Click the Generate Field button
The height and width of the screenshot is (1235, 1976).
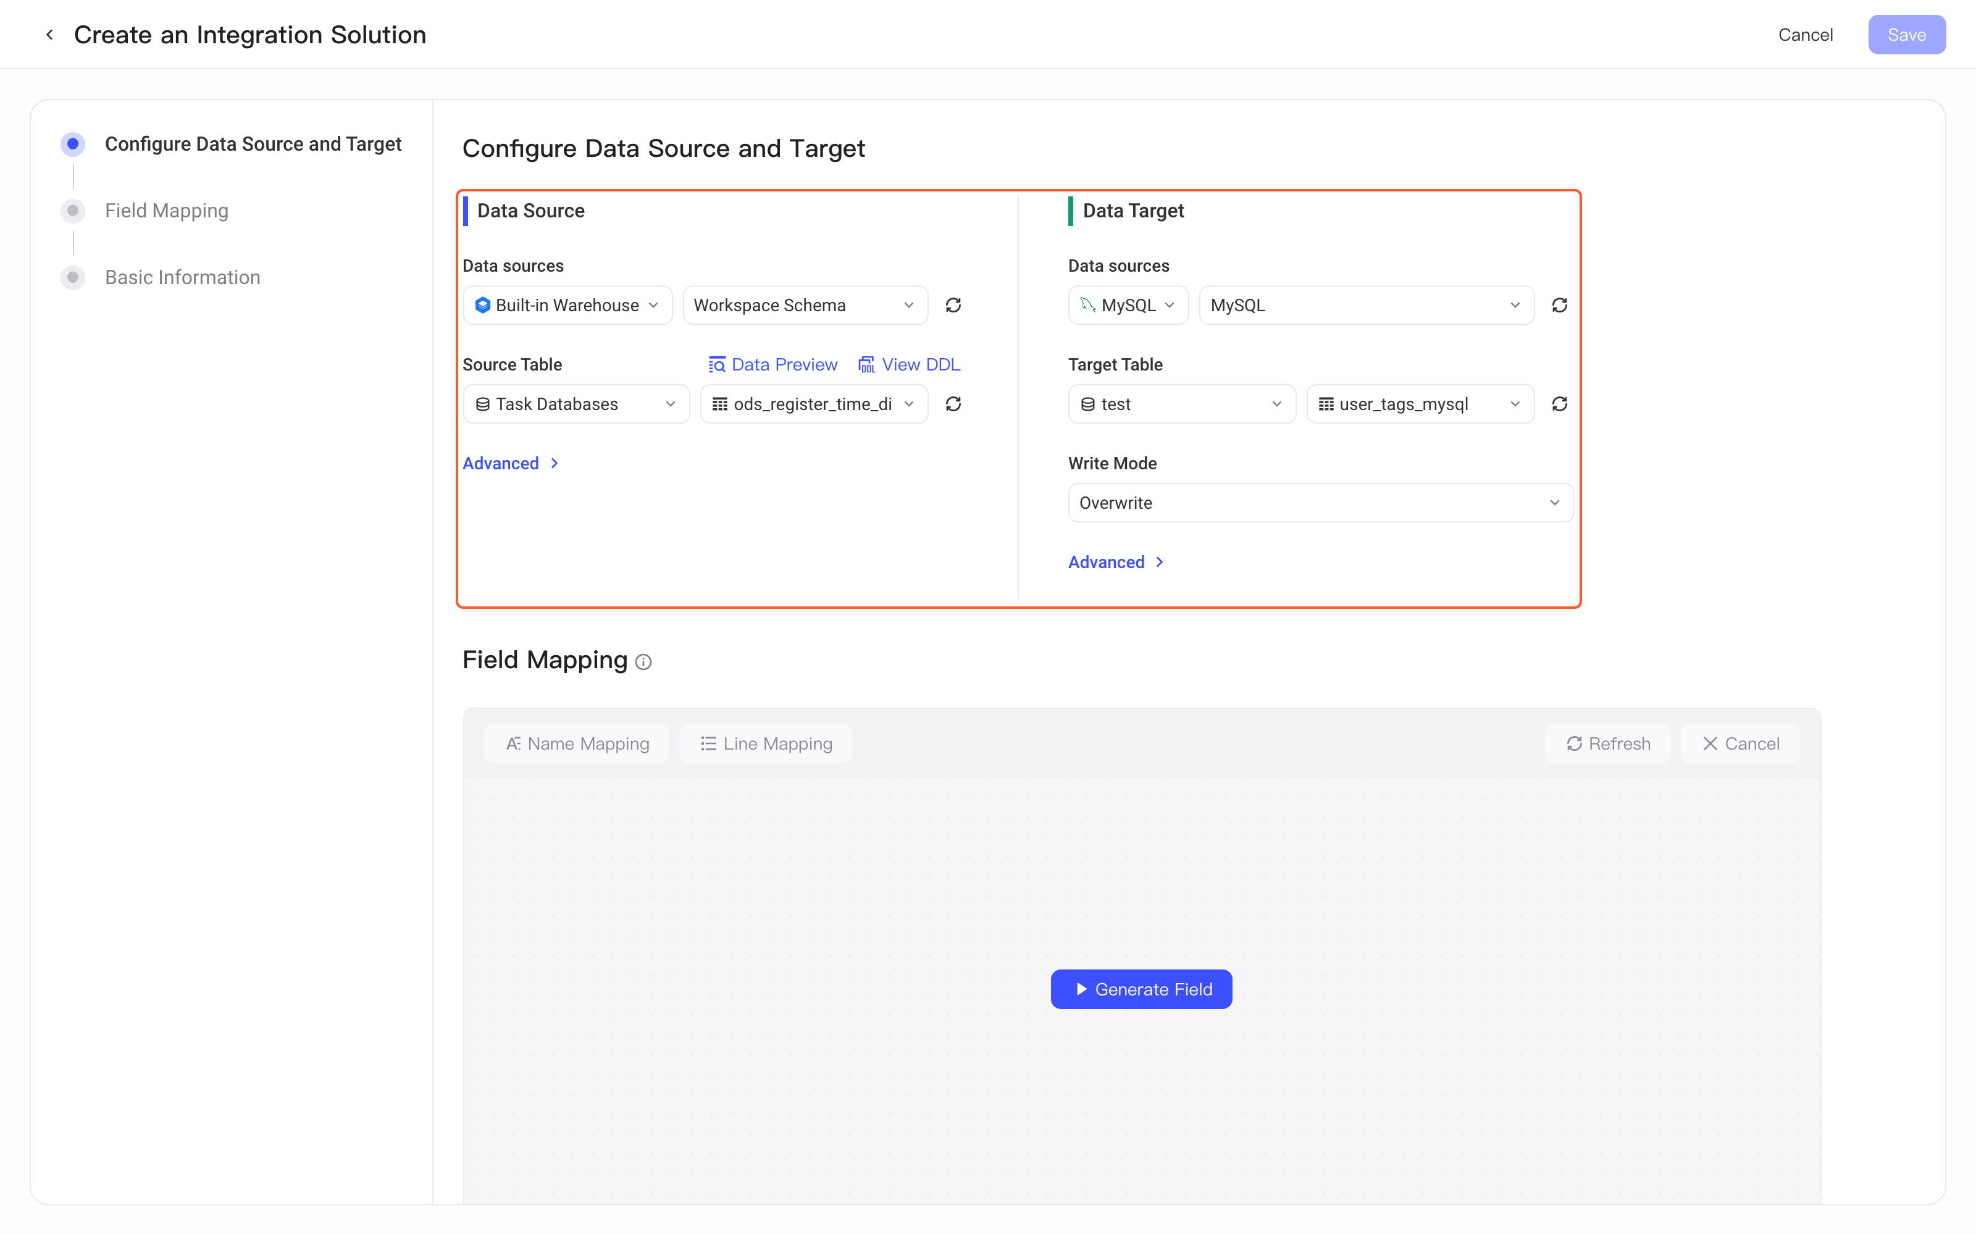[x=1141, y=989]
